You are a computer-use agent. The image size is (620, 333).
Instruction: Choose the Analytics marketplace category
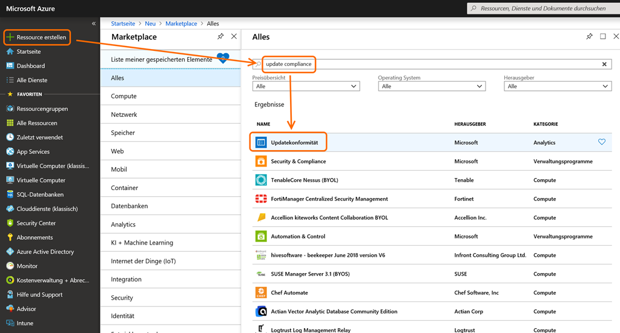click(x=123, y=225)
